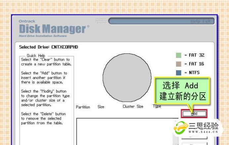Select the Partition column header
229x145 pixels.
(83, 107)
